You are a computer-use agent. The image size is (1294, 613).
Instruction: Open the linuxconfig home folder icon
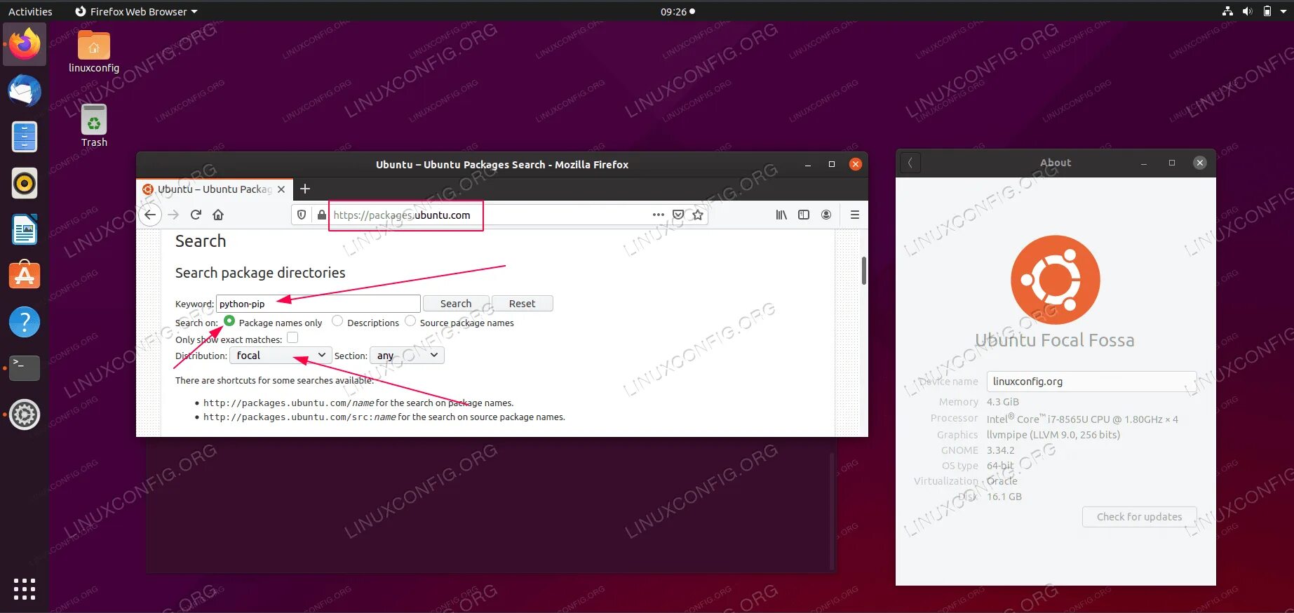pos(94,52)
